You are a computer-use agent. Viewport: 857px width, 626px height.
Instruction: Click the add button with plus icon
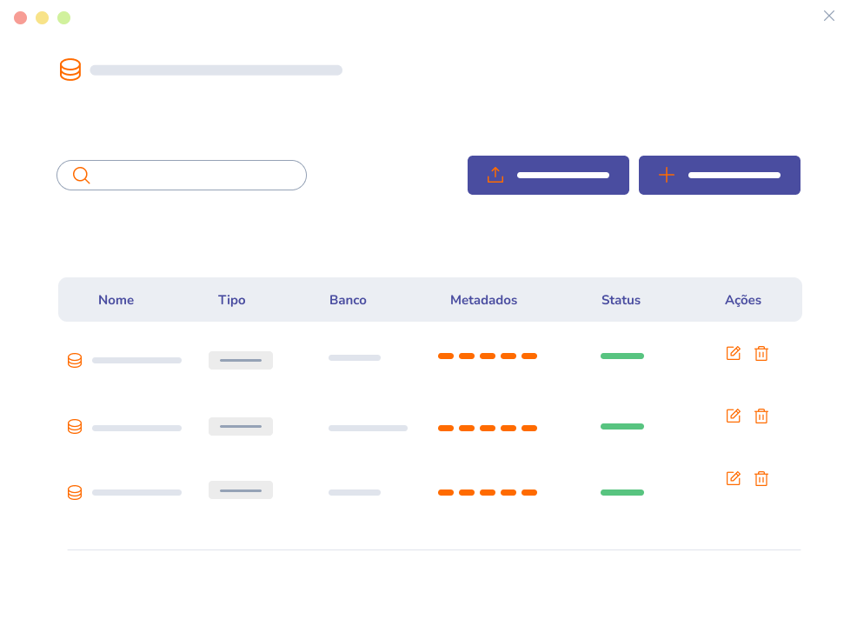[720, 175]
